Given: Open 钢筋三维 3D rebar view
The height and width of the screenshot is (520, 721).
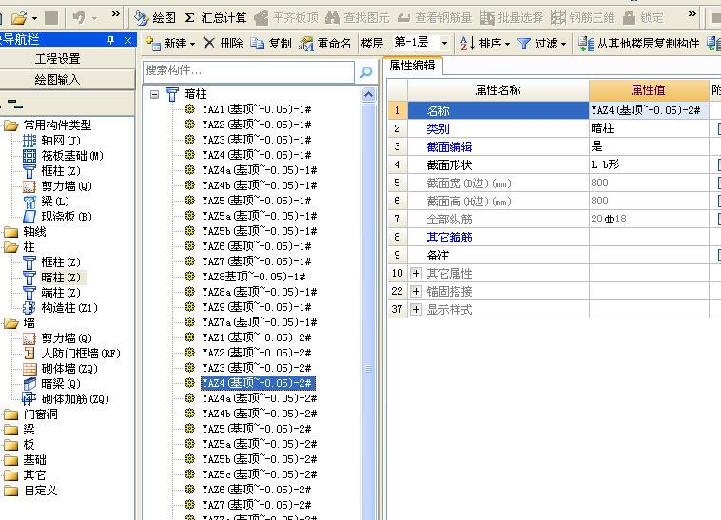Looking at the screenshot, I should [582, 18].
